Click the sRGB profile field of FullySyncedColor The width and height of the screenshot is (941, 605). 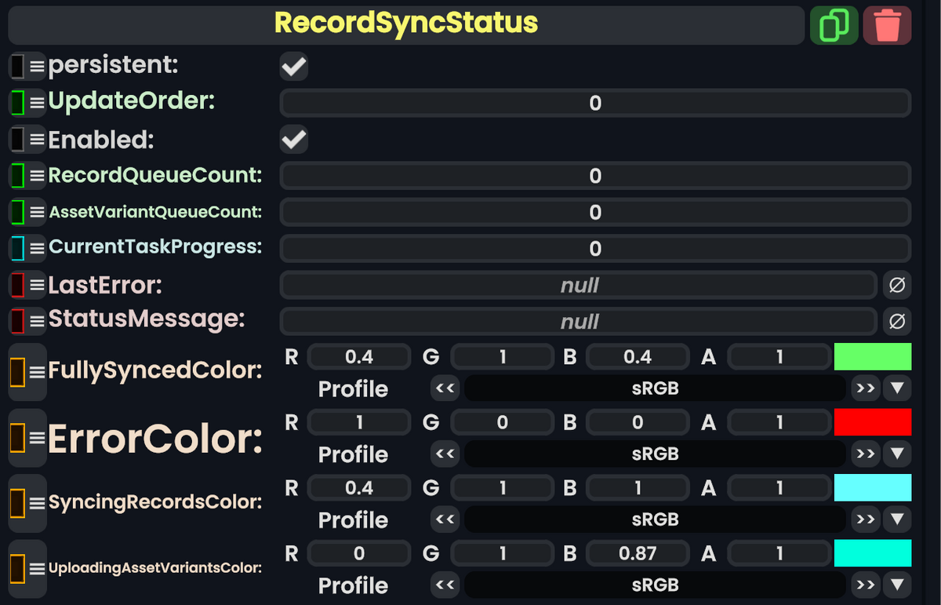[x=656, y=388]
